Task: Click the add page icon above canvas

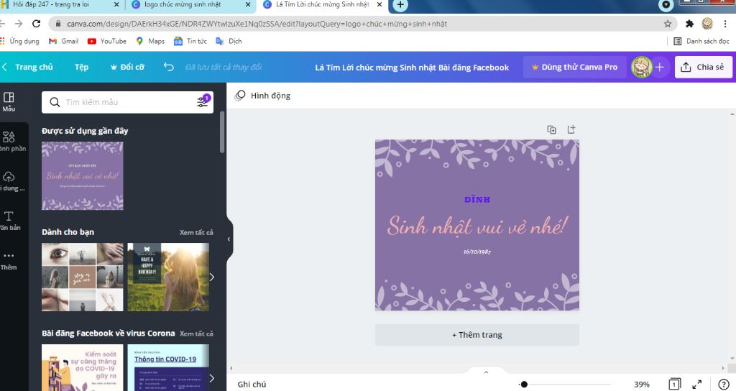Action: coord(571,129)
